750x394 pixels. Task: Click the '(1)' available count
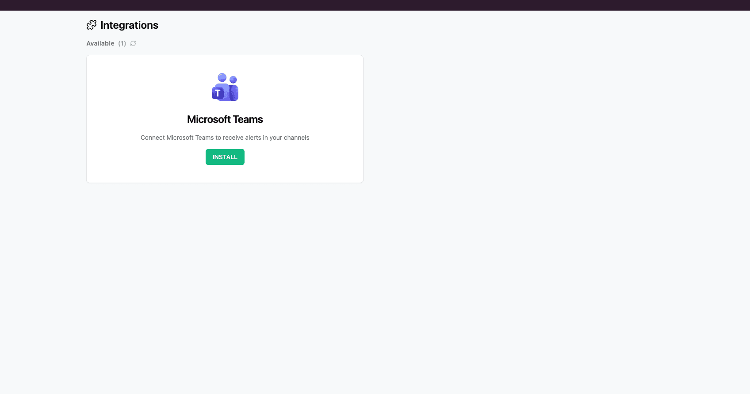point(122,43)
